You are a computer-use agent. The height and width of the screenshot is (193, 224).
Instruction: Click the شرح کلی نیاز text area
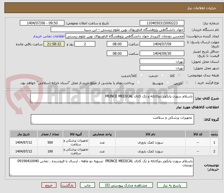[x=112, y=98]
